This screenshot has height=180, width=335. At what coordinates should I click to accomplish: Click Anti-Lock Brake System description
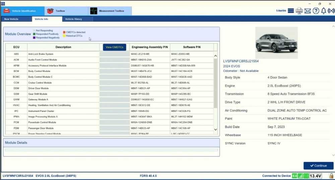(x=41, y=54)
